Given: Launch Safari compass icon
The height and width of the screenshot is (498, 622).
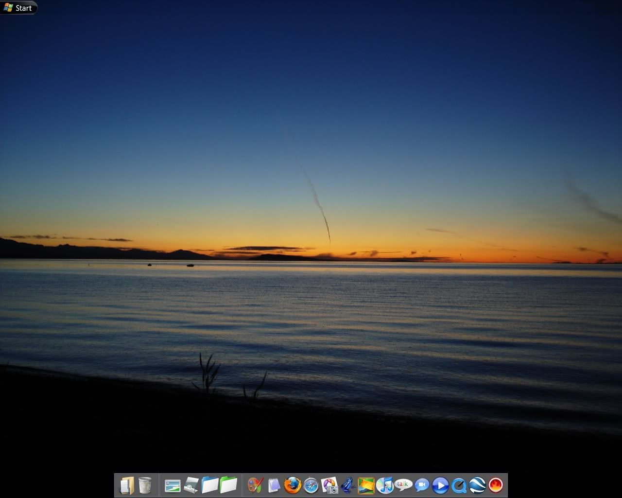Looking at the screenshot, I should point(311,485).
